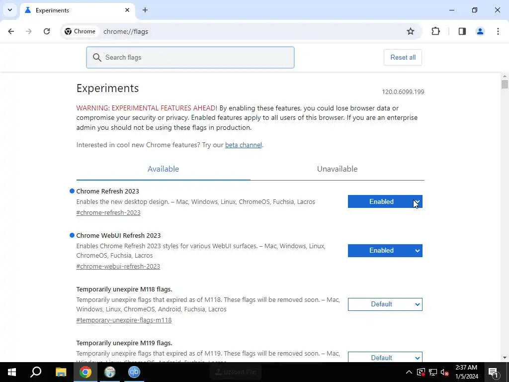Open the Windows Start menu
Screen dimensions: 509x382
tap(12, 372)
